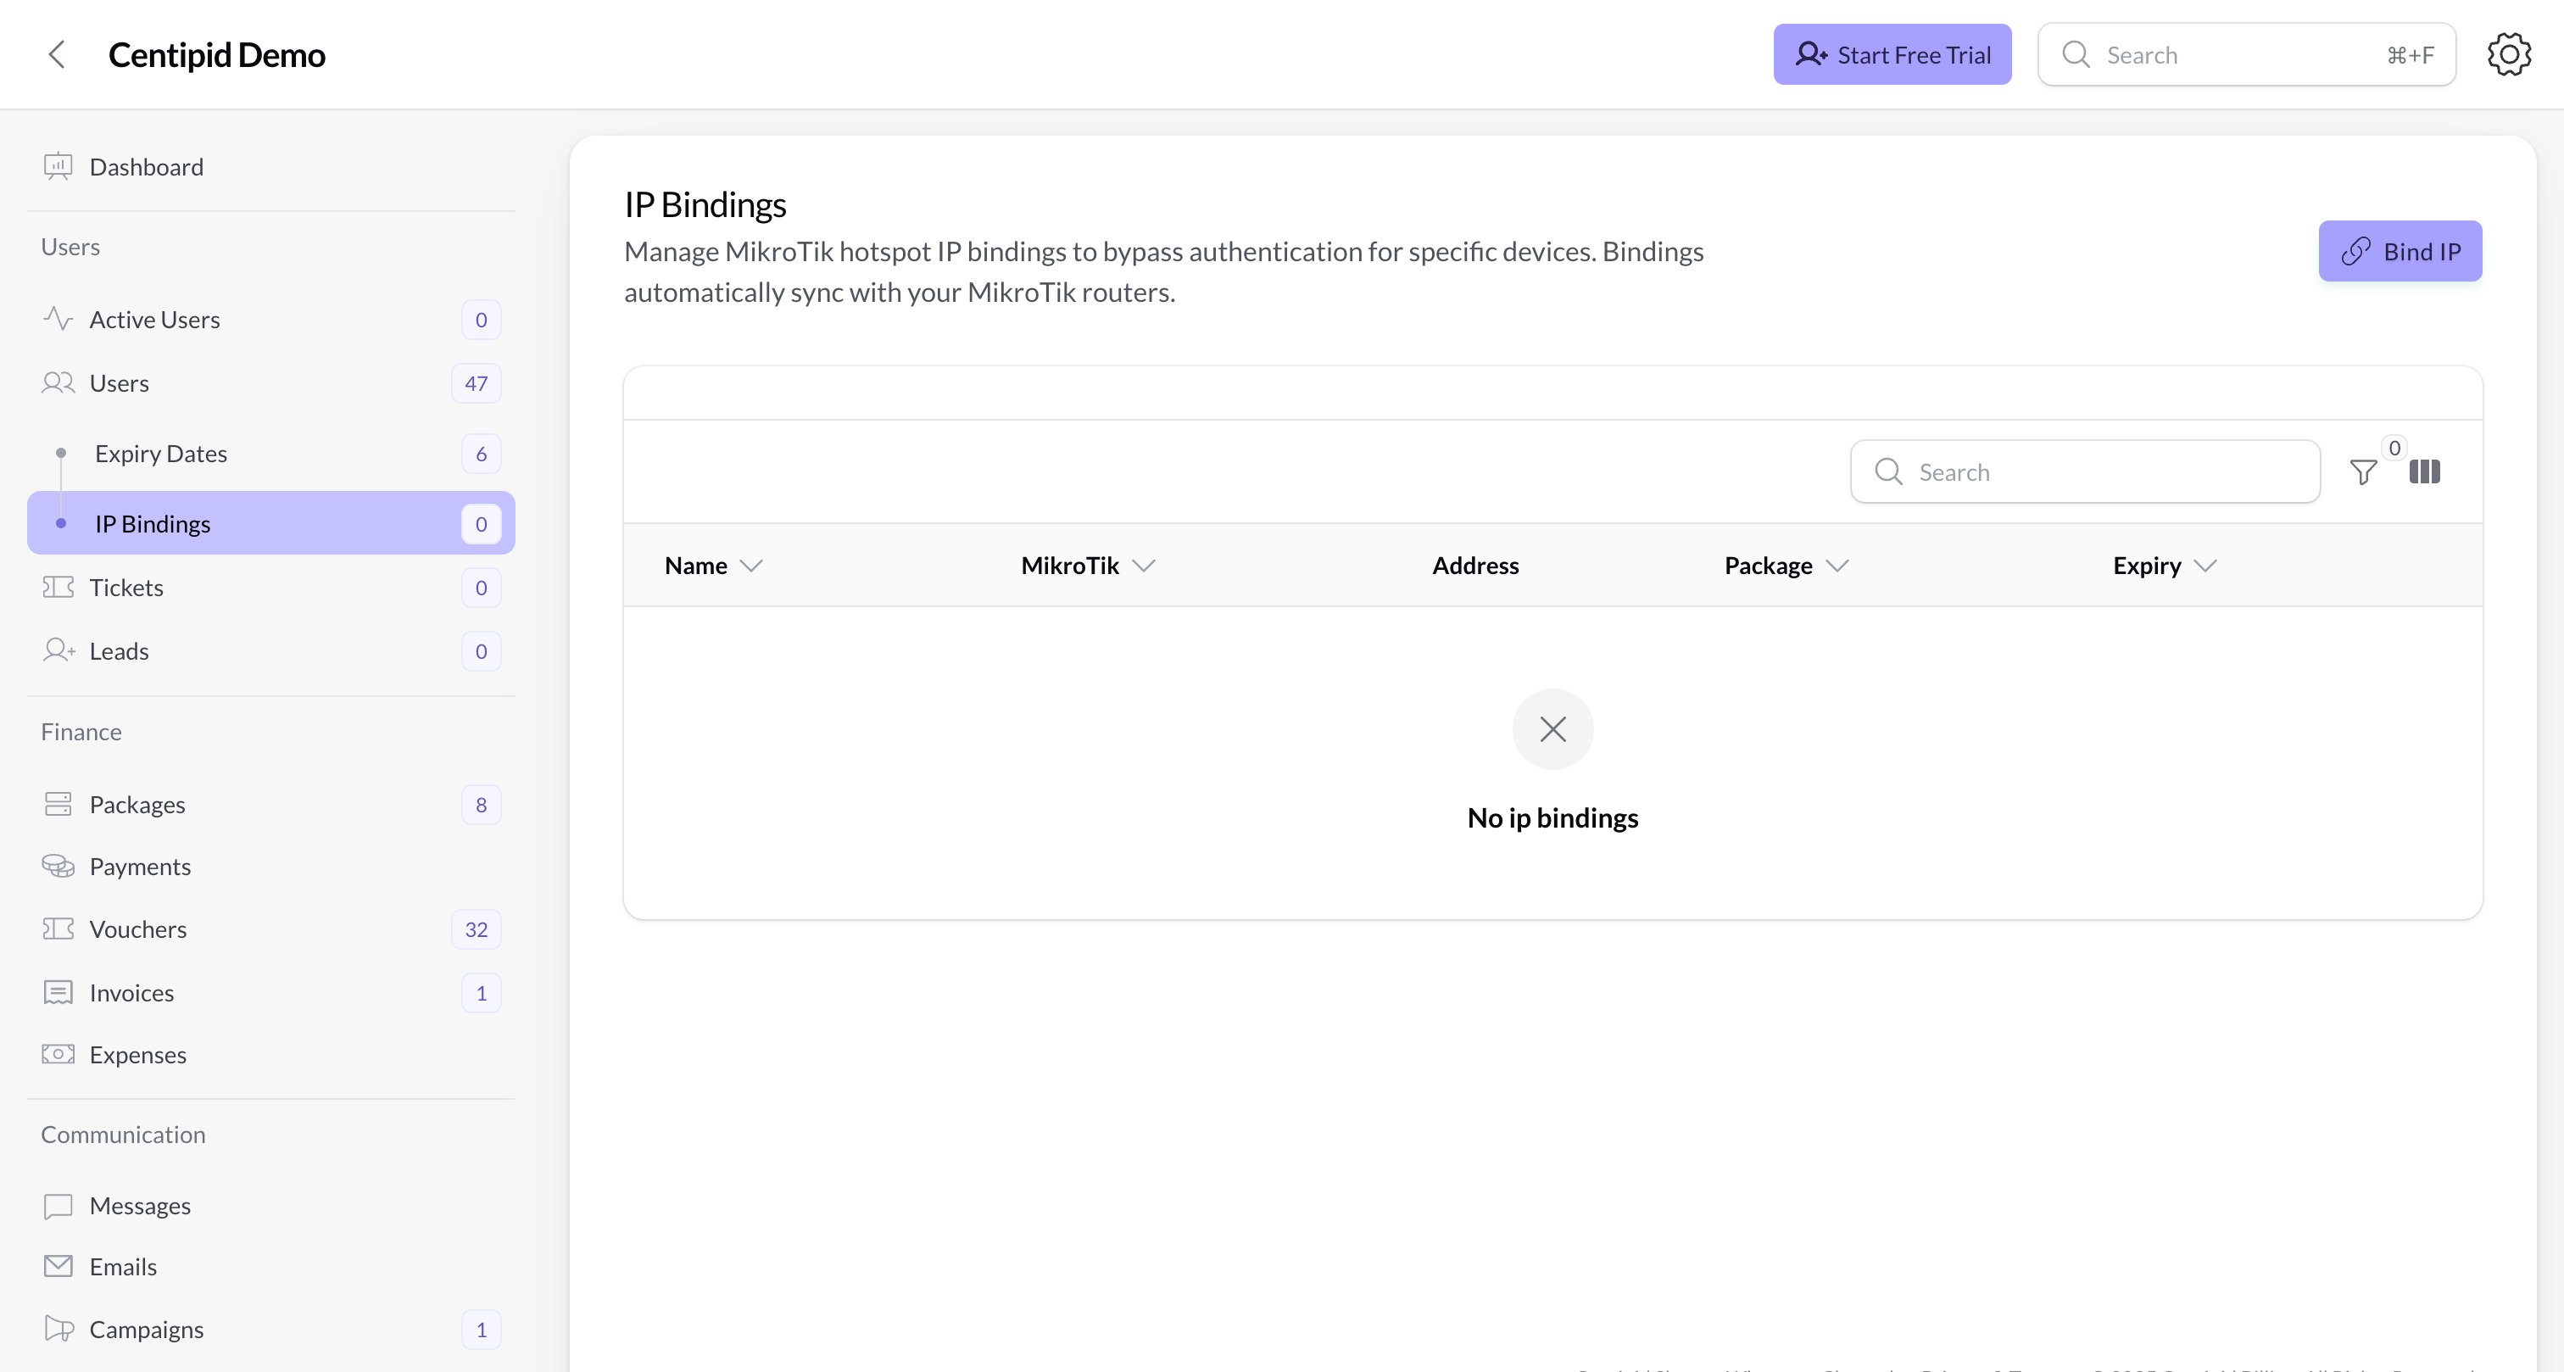Screen dimensions: 2564x1372
Task: Open the Expiry sorting dropdown
Action: point(2207,566)
